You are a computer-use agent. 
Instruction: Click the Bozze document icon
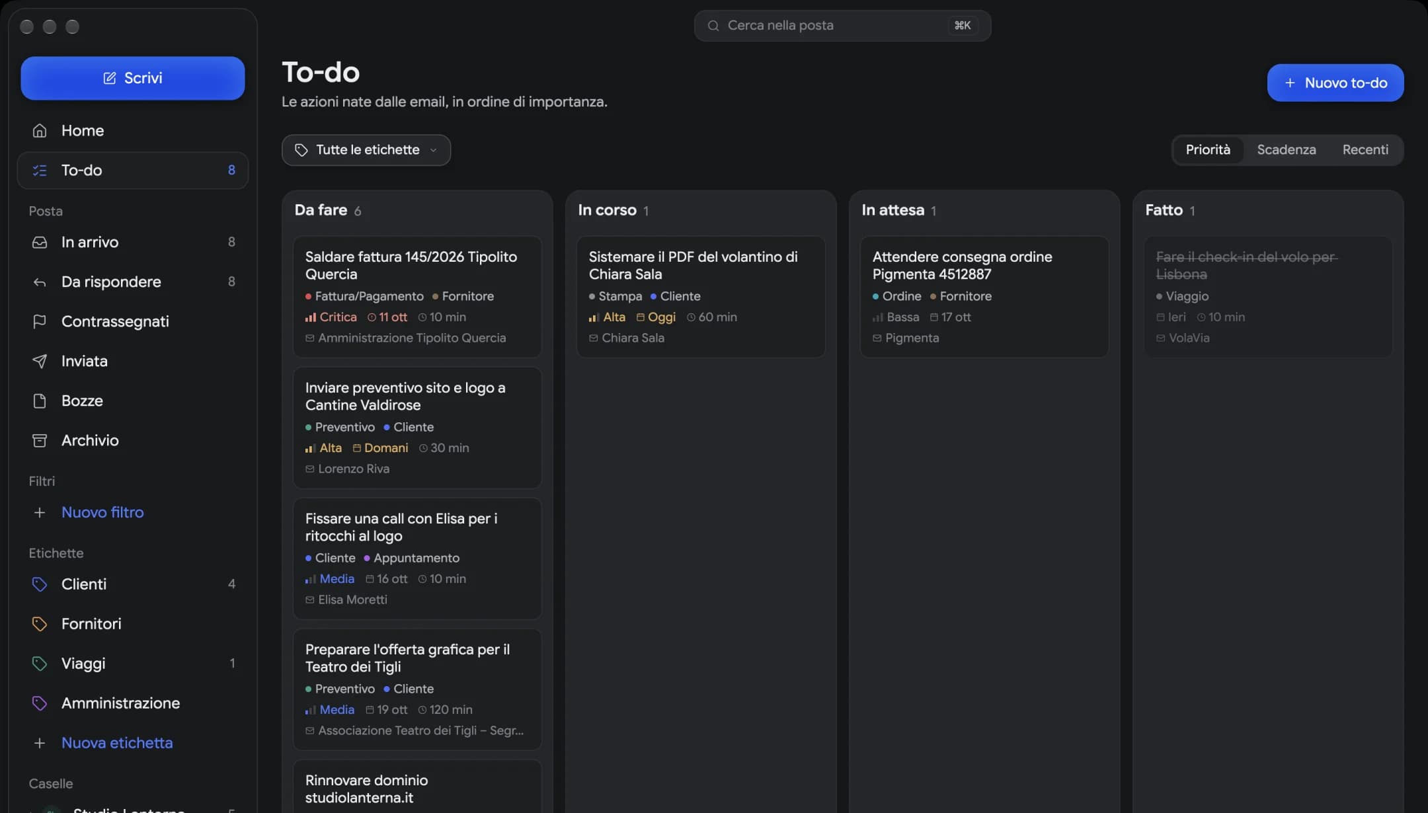[x=40, y=401]
